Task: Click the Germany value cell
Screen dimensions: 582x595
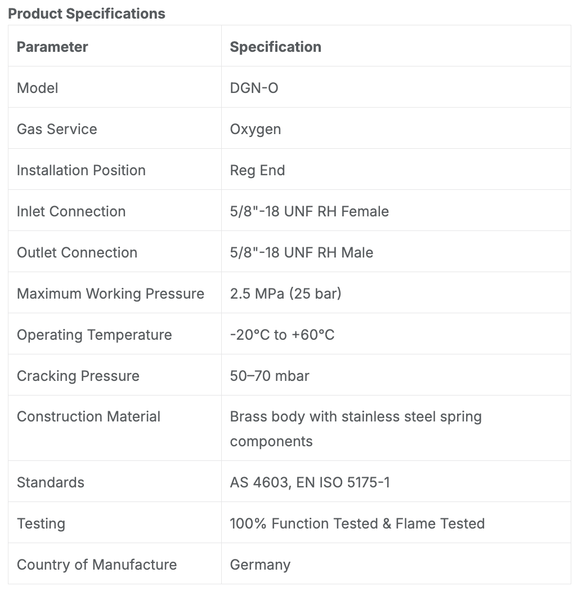Action: [396, 564]
